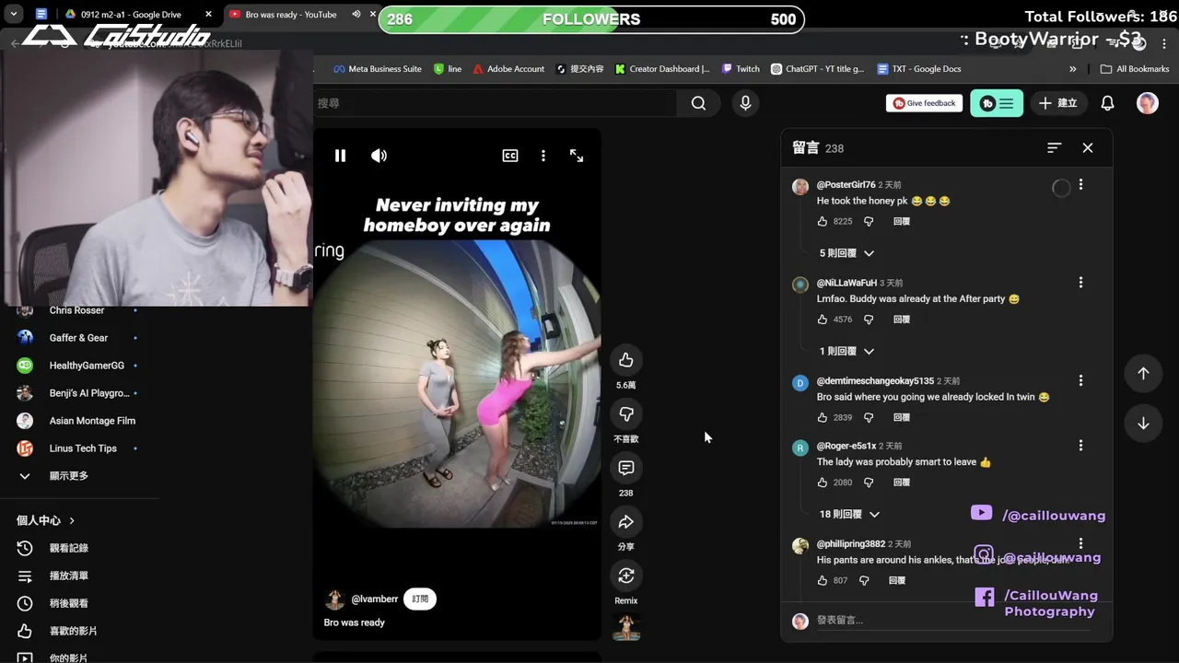Like @NiLLaWaFuH's comment with 4576 likes
The image size is (1179, 663).
tap(823, 320)
